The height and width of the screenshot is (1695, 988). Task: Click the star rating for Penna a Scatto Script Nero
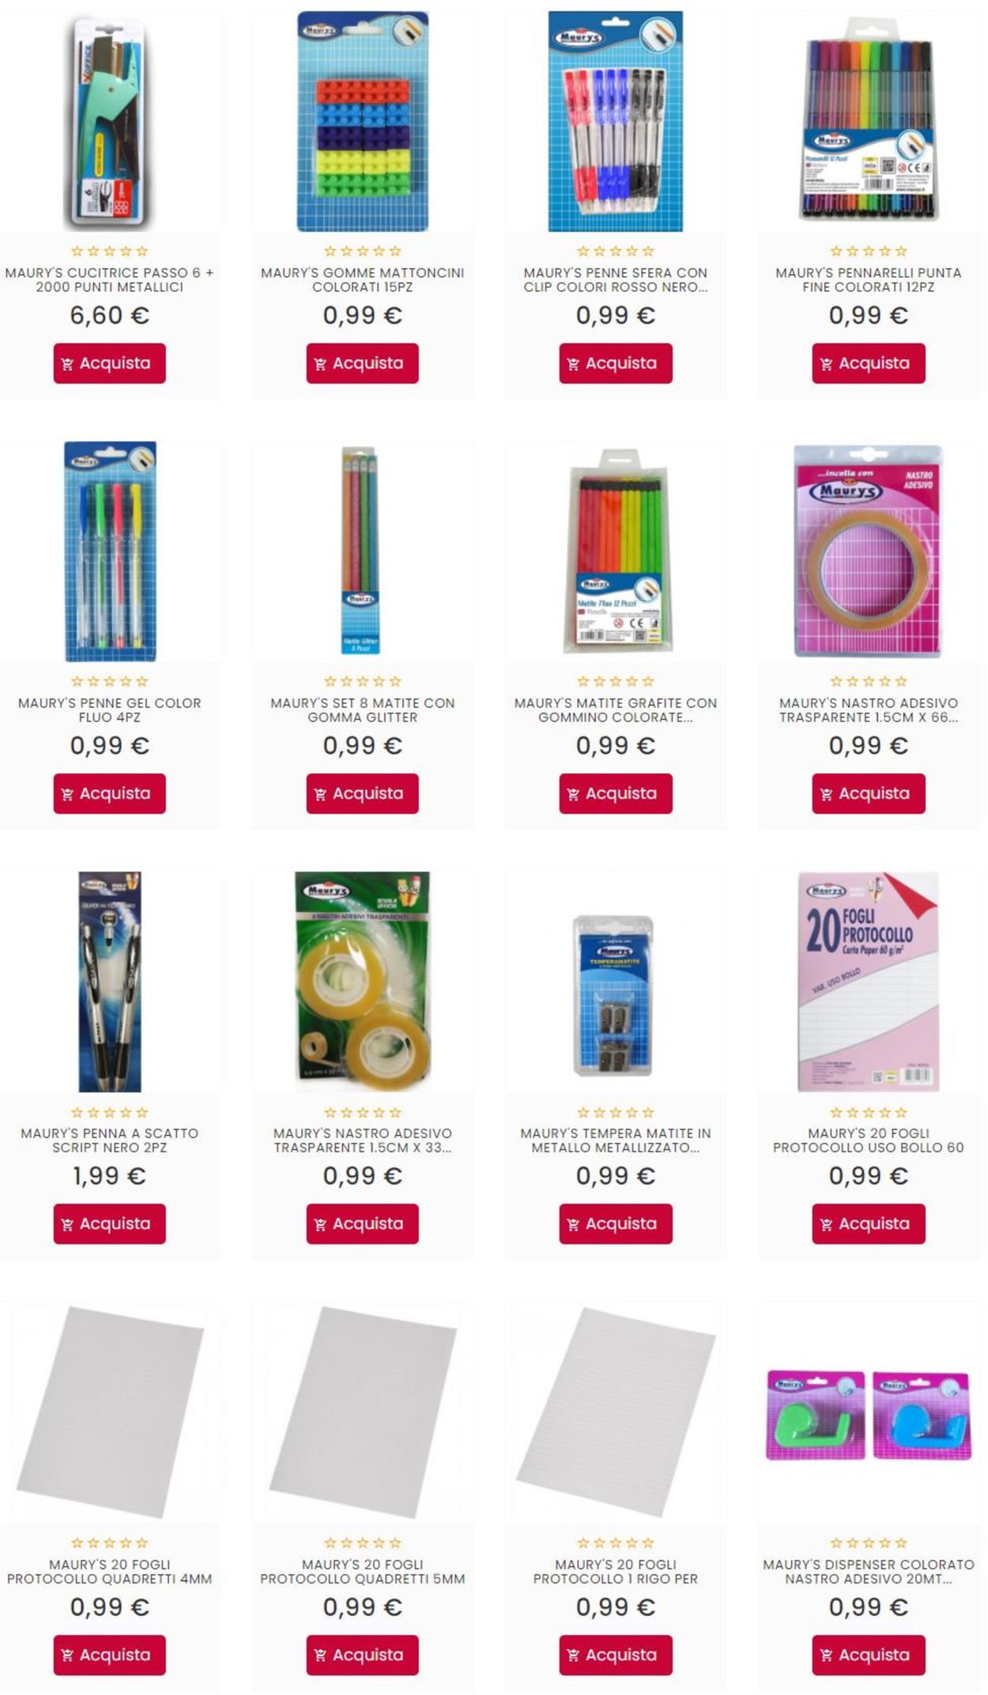click(x=110, y=1112)
